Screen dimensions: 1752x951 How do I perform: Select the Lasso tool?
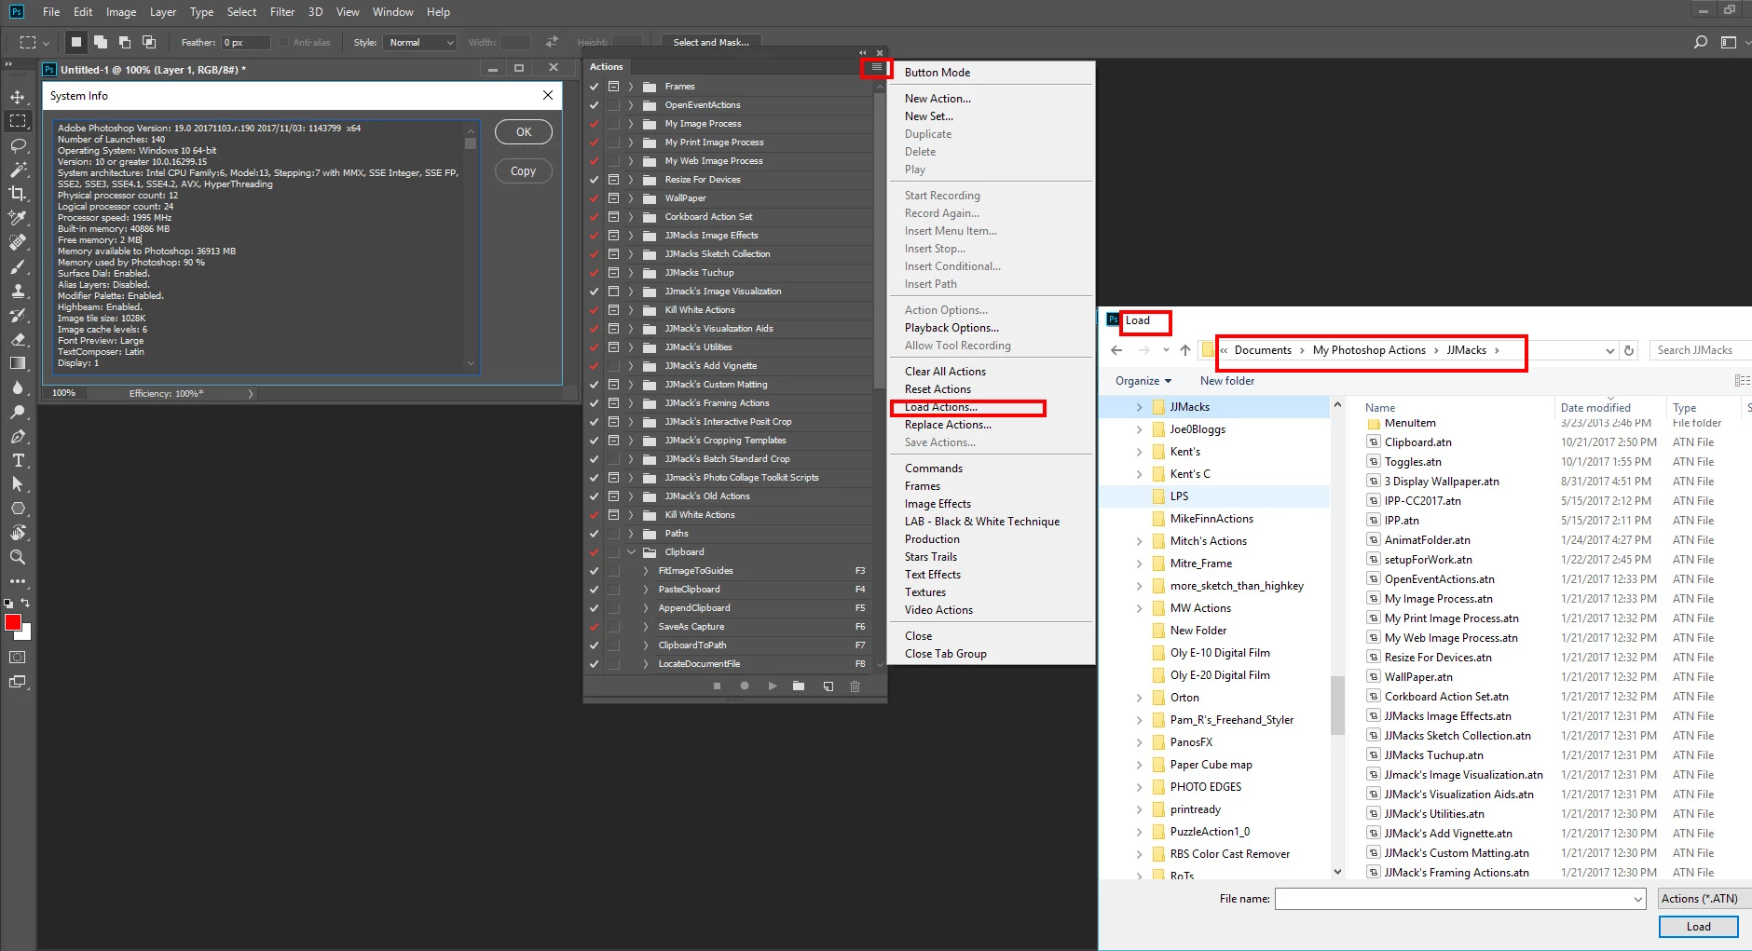coord(18,145)
